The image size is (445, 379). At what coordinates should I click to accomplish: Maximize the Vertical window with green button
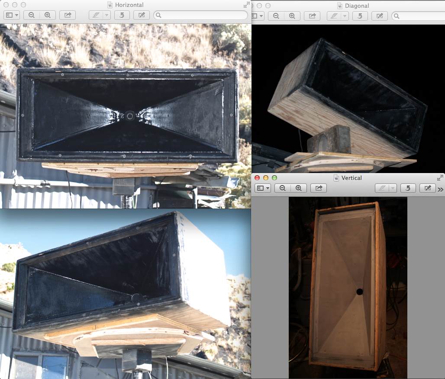274,178
